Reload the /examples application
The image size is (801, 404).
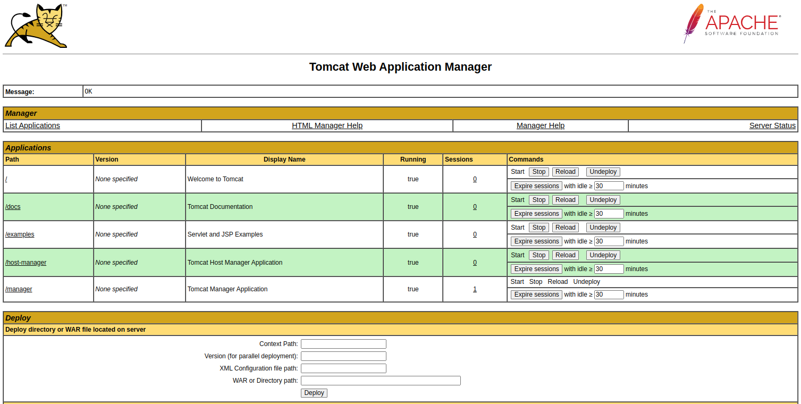[565, 228]
